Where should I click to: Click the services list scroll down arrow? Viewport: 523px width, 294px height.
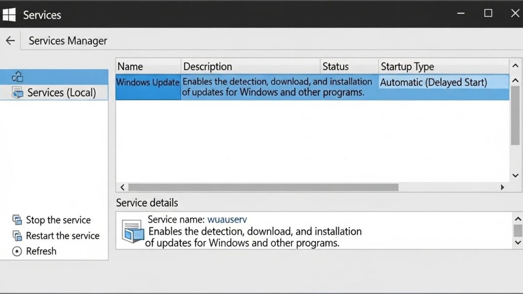point(515,176)
